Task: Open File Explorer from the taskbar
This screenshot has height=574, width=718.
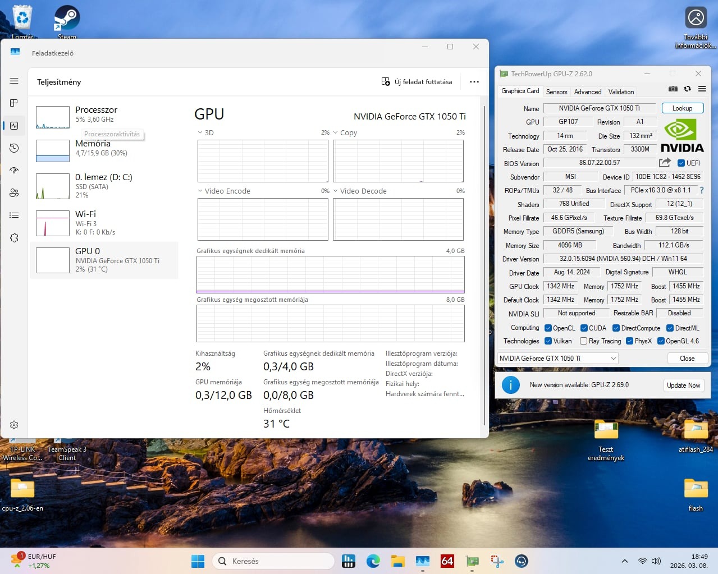Action: (x=398, y=561)
